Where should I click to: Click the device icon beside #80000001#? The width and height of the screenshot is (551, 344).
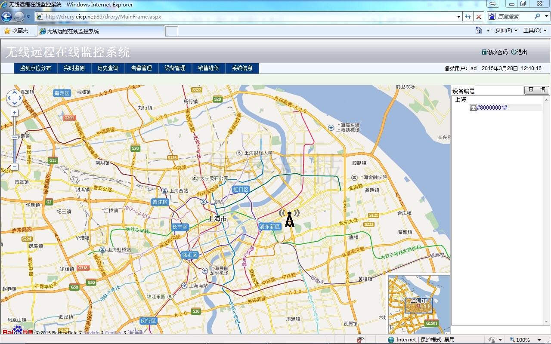coord(473,107)
